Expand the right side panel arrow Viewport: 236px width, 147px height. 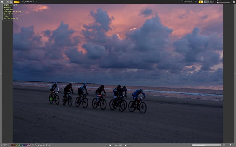pos(235,73)
